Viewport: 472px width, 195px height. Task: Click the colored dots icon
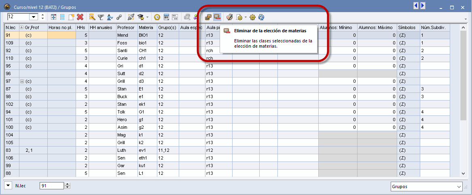pyautogui.click(x=195, y=17)
